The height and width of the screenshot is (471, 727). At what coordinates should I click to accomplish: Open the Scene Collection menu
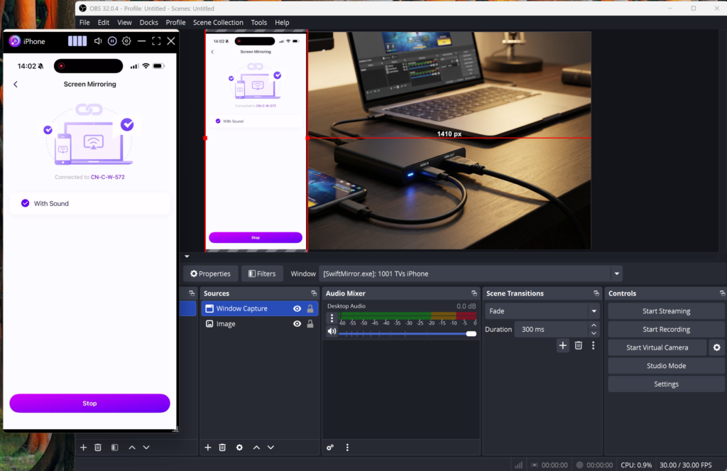pos(218,22)
